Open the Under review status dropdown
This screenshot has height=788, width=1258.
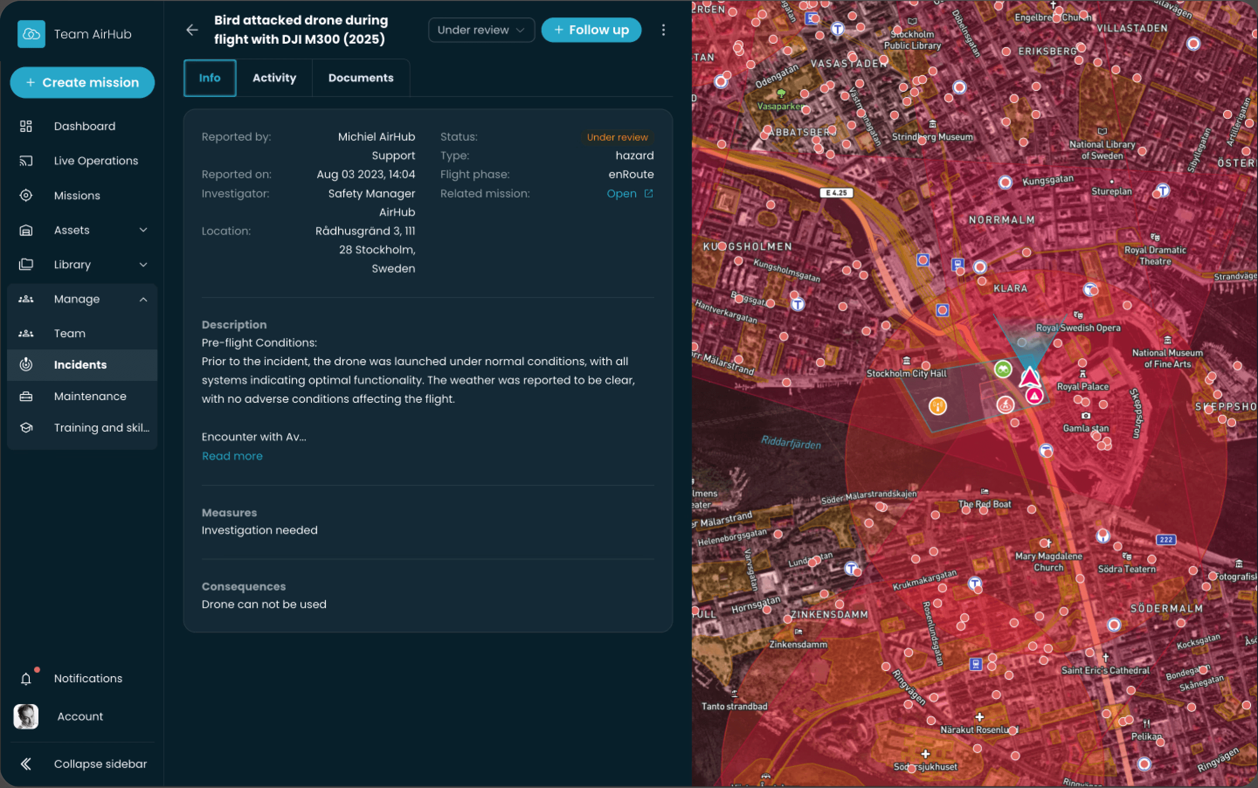(480, 30)
